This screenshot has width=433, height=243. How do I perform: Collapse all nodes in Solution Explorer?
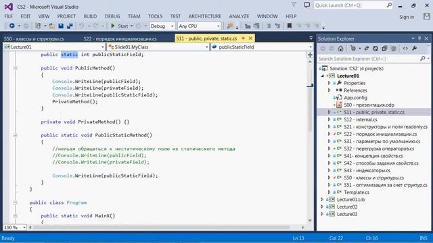pyautogui.click(x=384, y=49)
